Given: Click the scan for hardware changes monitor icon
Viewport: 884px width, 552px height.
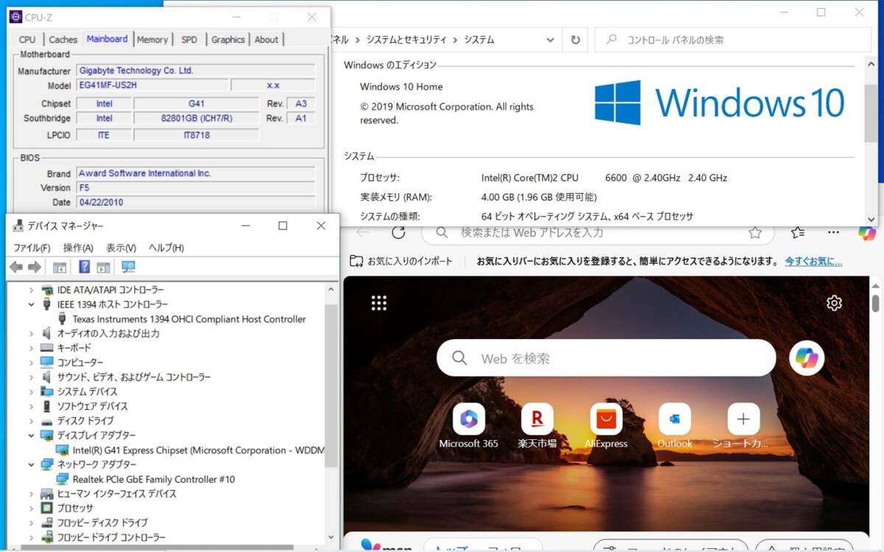Looking at the screenshot, I should tap(128, 267).
